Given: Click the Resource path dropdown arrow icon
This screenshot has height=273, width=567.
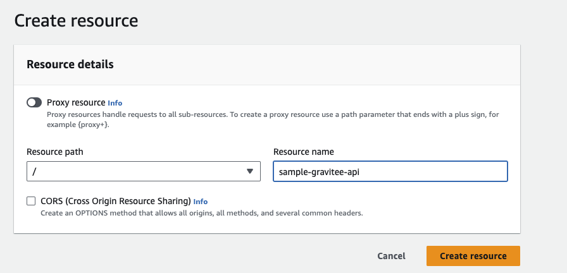Looking at the screenshot, I should click(250, 171).
